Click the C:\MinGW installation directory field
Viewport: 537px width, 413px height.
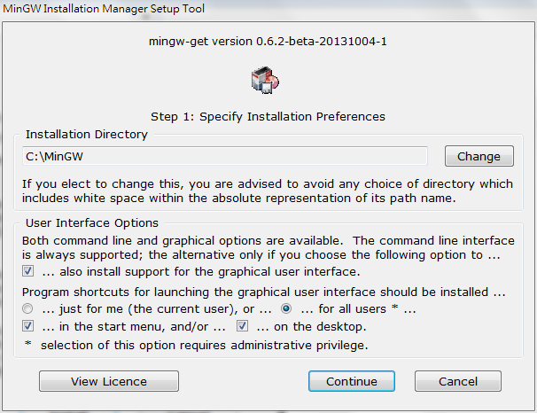tap(225, 156)
